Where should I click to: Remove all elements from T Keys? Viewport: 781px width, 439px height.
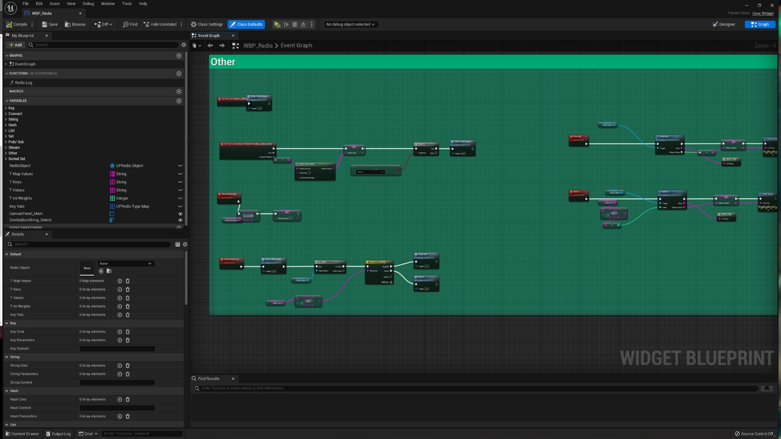click(128, 290)
